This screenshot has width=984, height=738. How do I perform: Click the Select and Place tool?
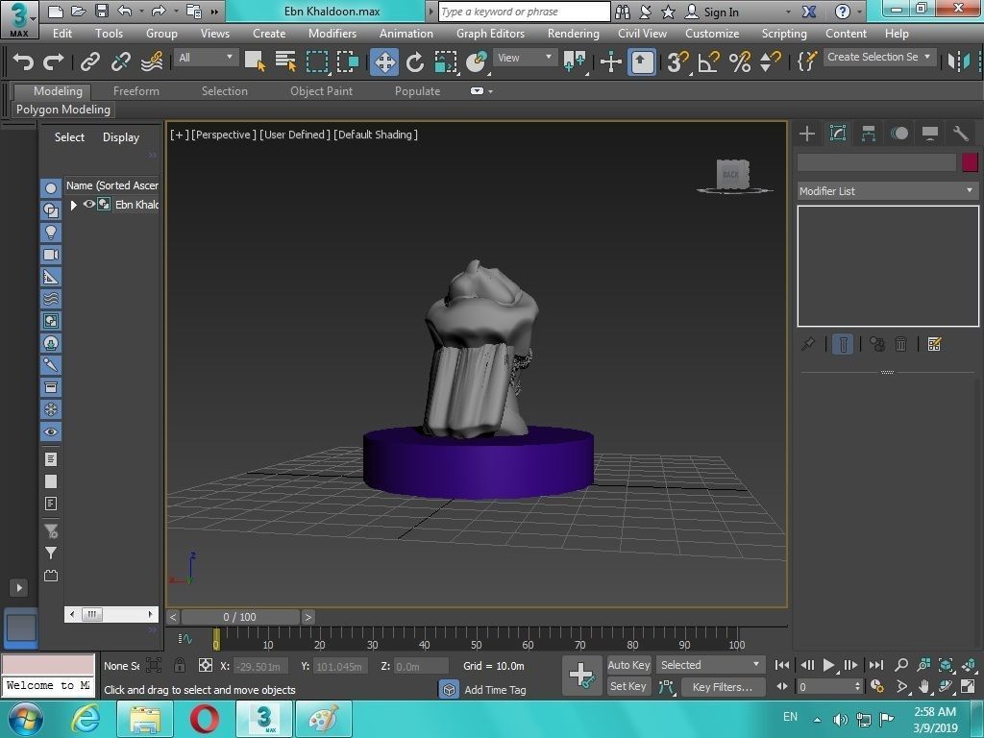(477, 61)
